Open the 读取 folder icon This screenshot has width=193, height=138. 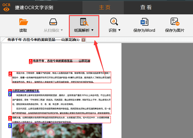click(23, 22)
